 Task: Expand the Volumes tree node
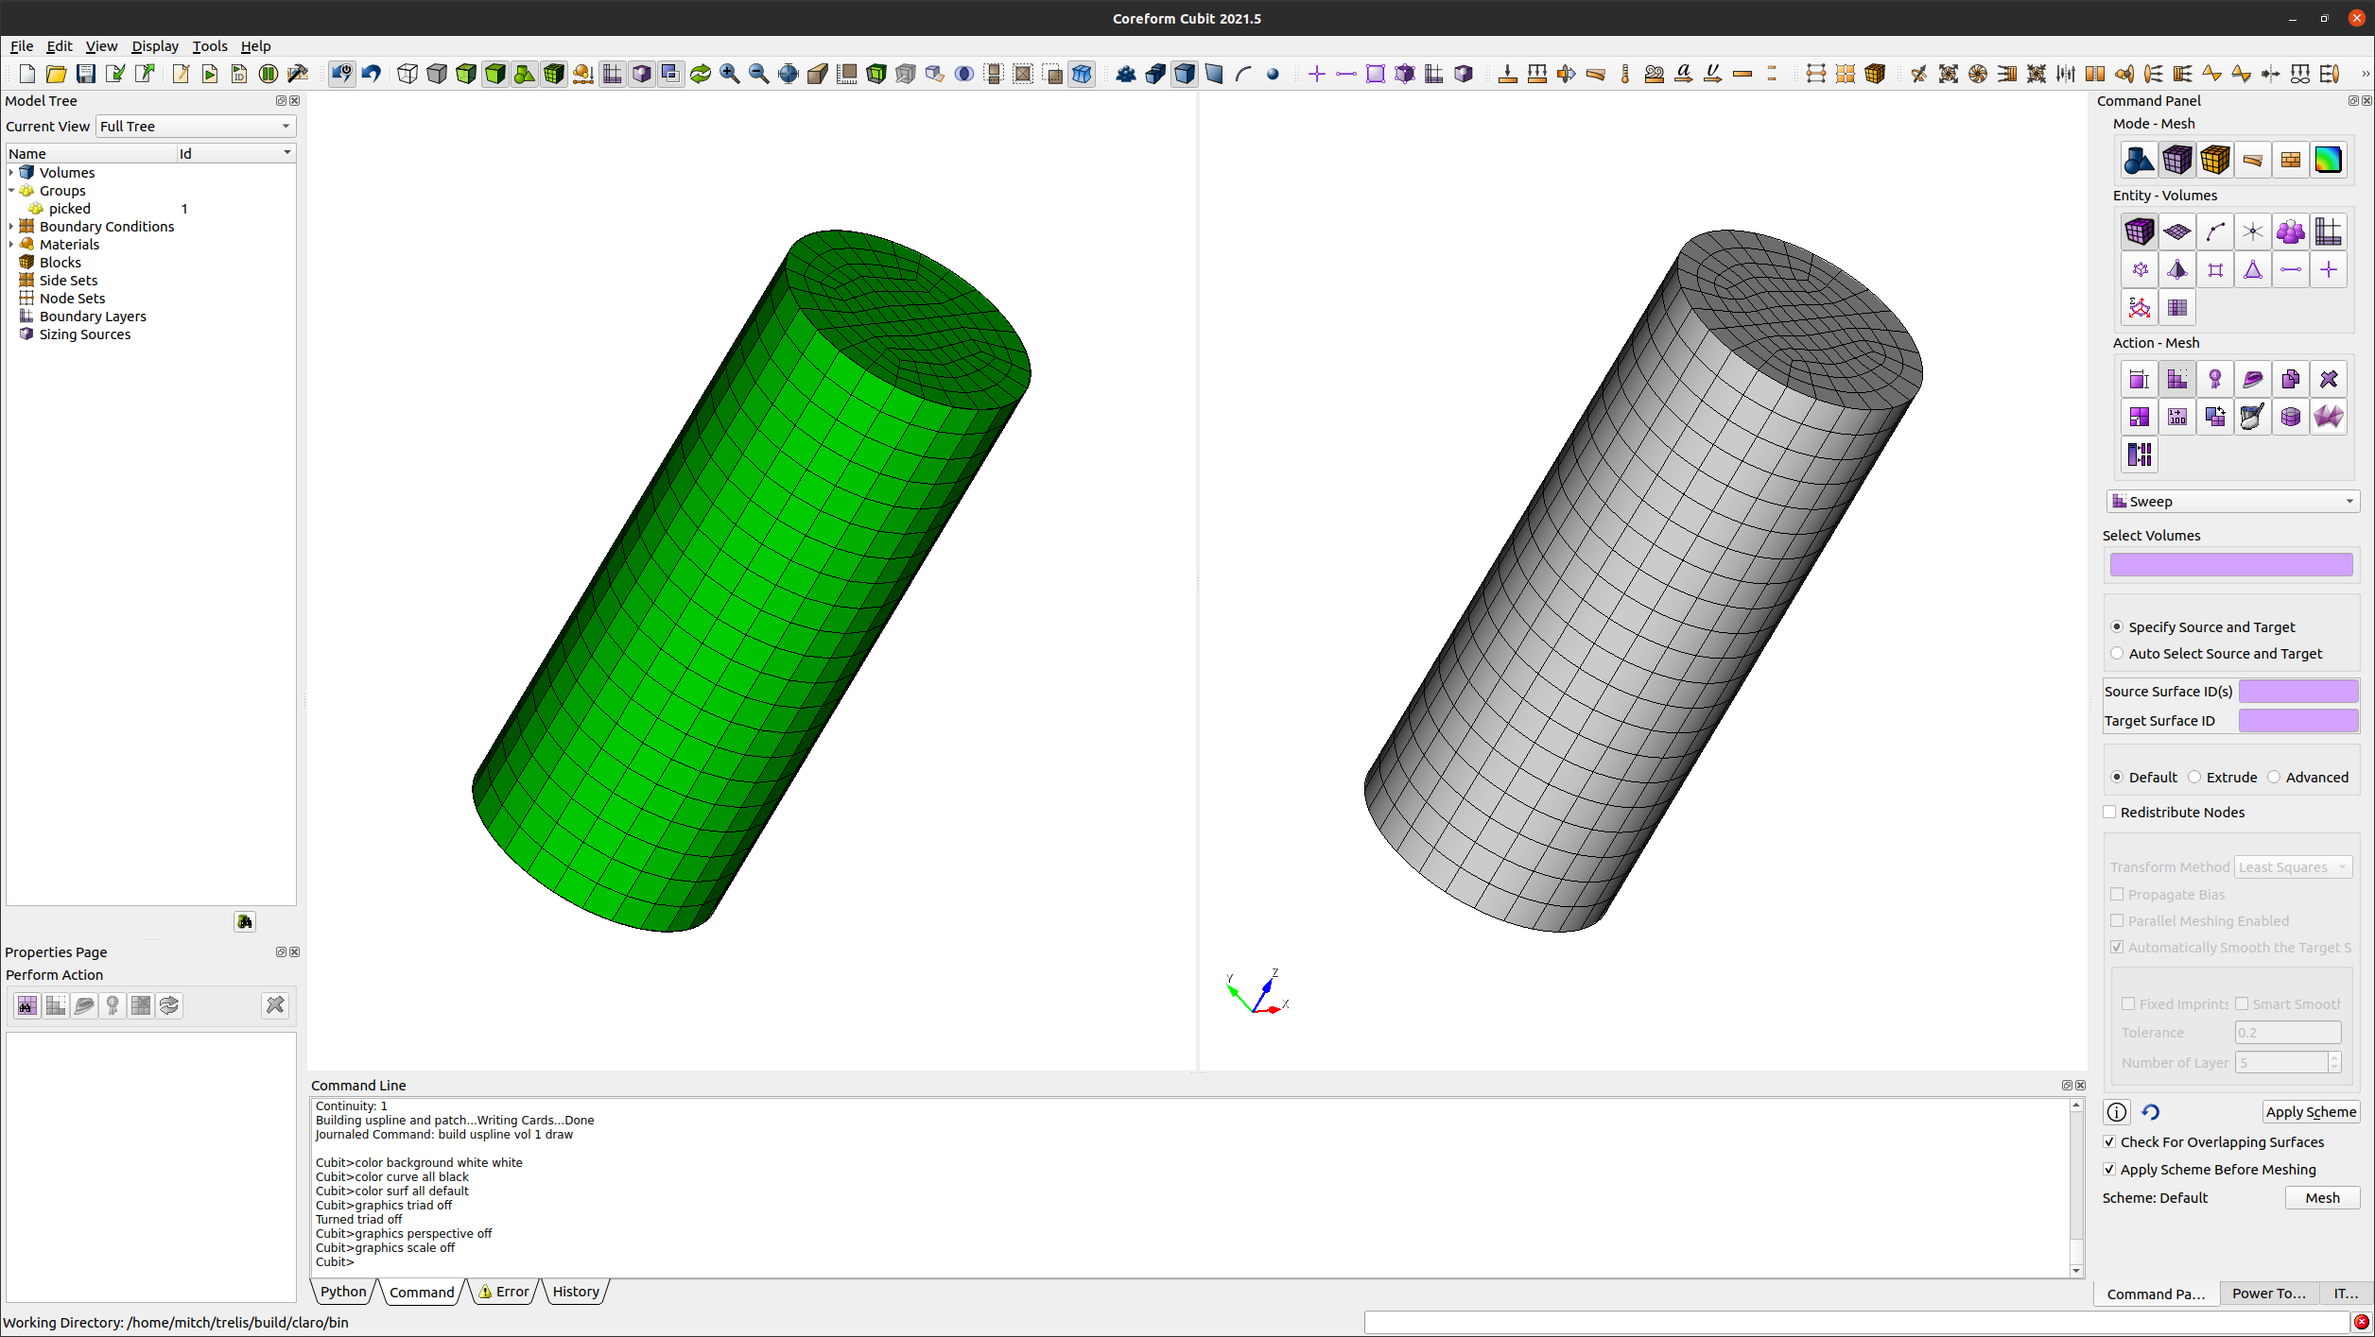click(x=11, y=172)
